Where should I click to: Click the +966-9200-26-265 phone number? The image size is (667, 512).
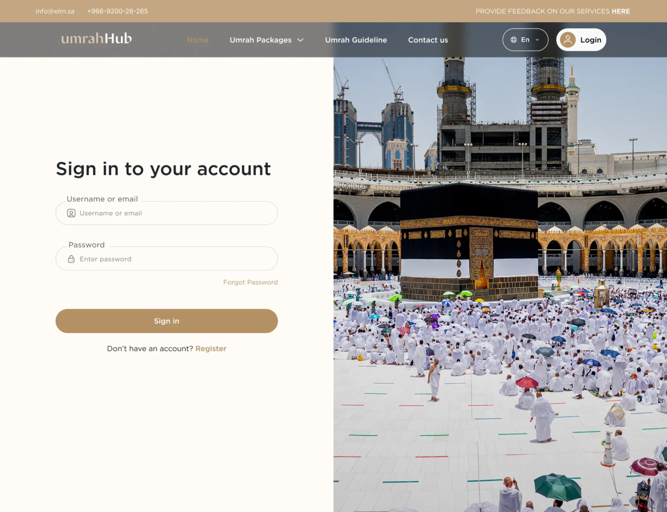click(x=118, y=11)
